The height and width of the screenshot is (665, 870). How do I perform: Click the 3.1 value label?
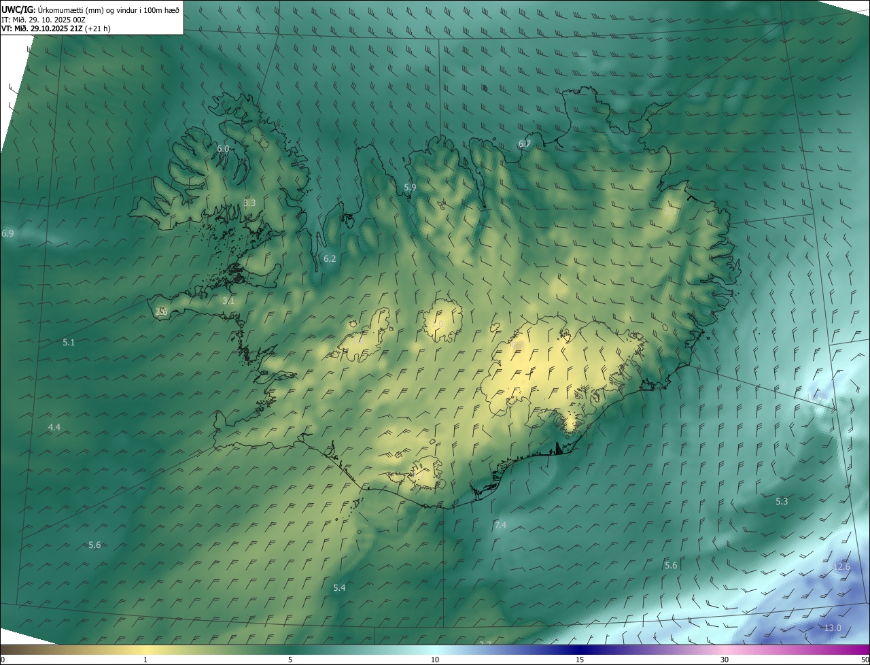coord(228,301)
